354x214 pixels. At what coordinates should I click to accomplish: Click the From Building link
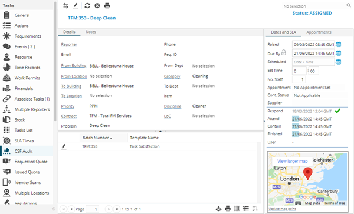pyautogui.click(x=74, y=66)
